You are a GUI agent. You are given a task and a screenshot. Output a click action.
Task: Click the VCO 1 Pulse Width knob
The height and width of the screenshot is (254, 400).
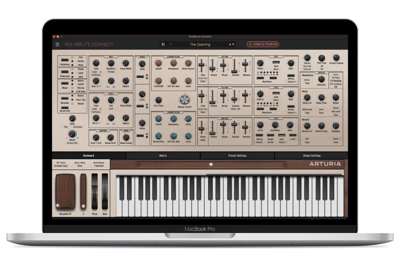(126, 63)
